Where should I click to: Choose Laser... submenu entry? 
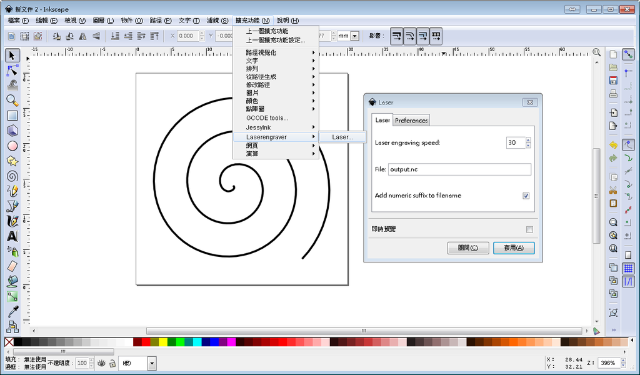tap(342, 137)
